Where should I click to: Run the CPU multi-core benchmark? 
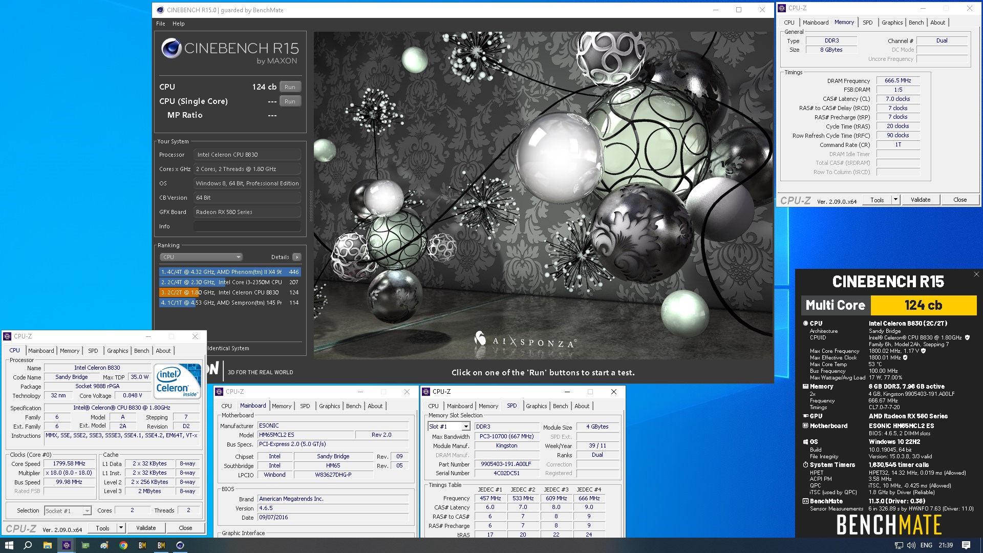[290, 87]
